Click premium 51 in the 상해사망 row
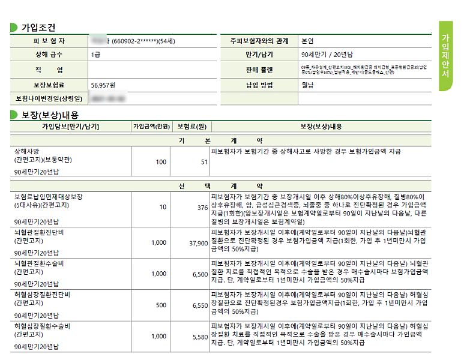 [x=204, y=162]
